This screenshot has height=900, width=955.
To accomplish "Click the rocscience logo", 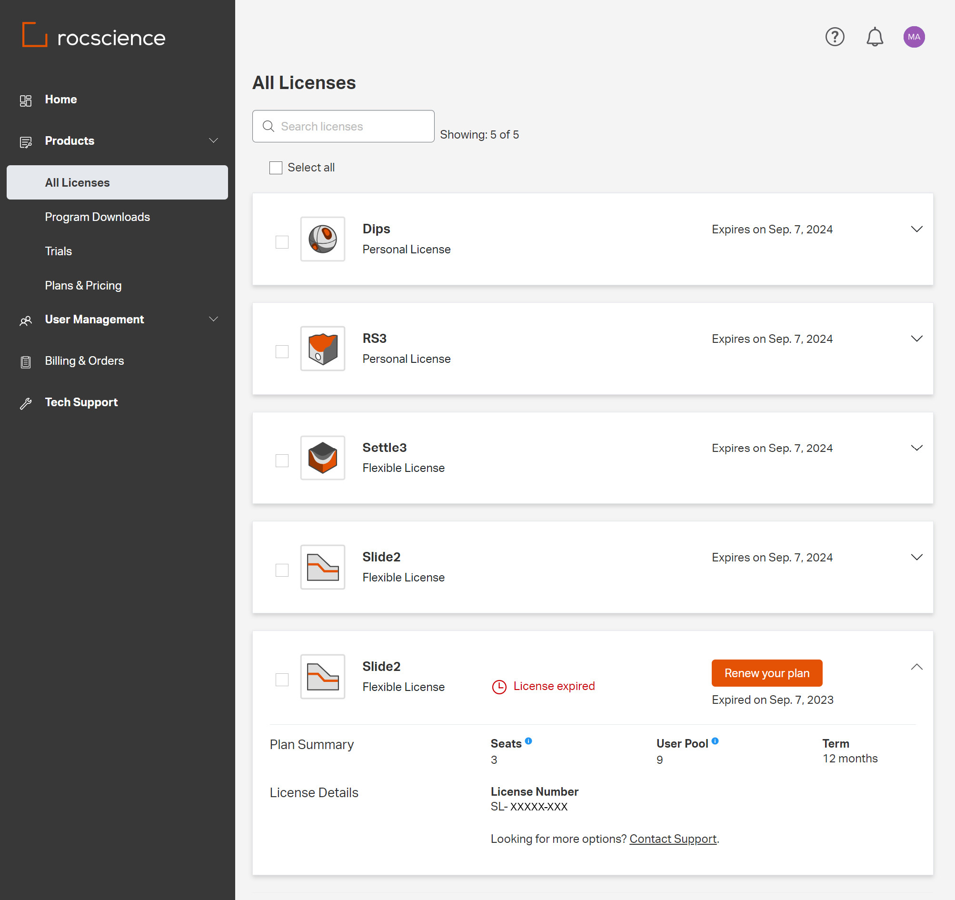I will [94, 36].
